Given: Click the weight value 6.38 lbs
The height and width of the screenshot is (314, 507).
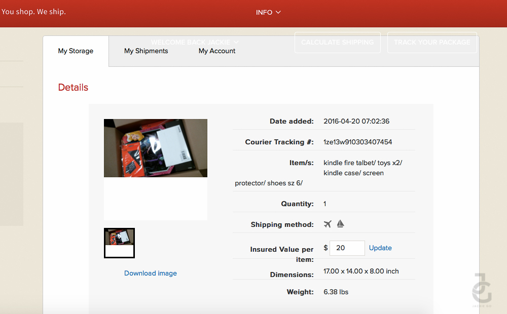Looking at the screenshot, I should point(336,292).
